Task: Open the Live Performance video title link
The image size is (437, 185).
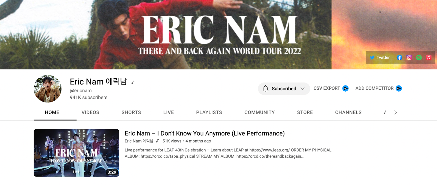Action: 205,133
